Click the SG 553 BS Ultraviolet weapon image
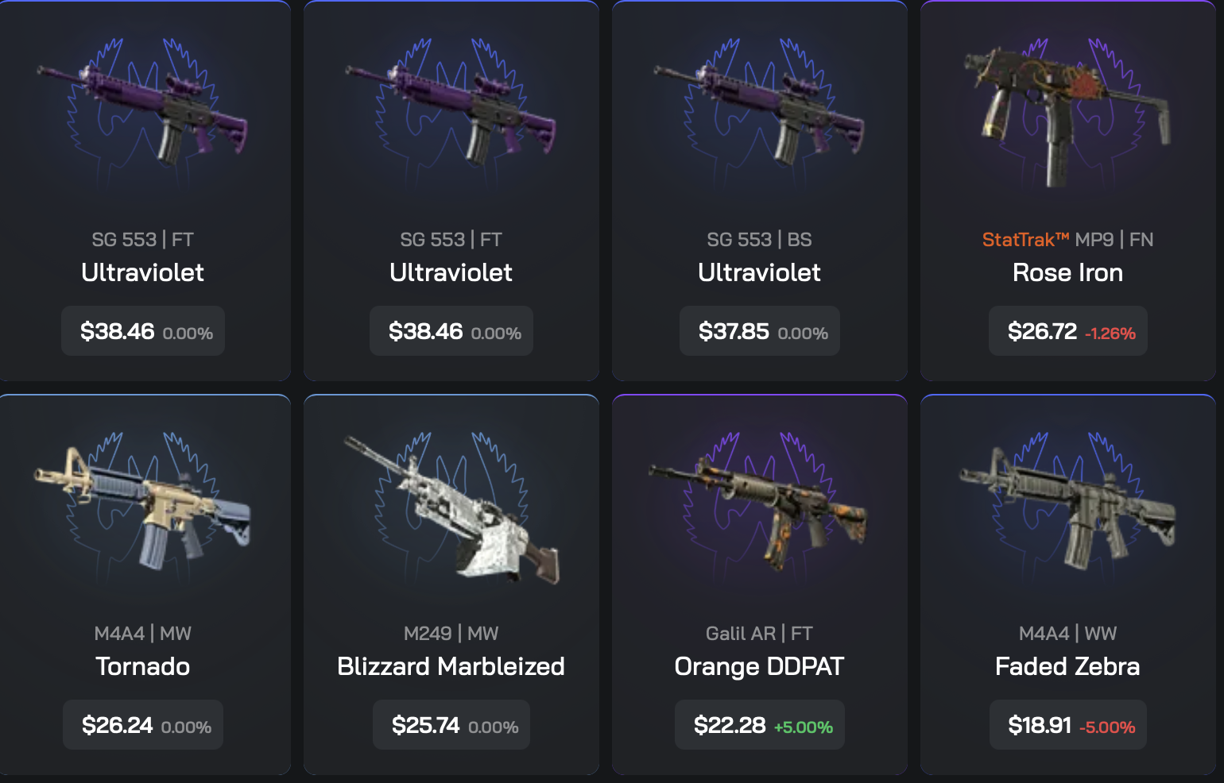 pyautogui.click(x=759, y=115)
